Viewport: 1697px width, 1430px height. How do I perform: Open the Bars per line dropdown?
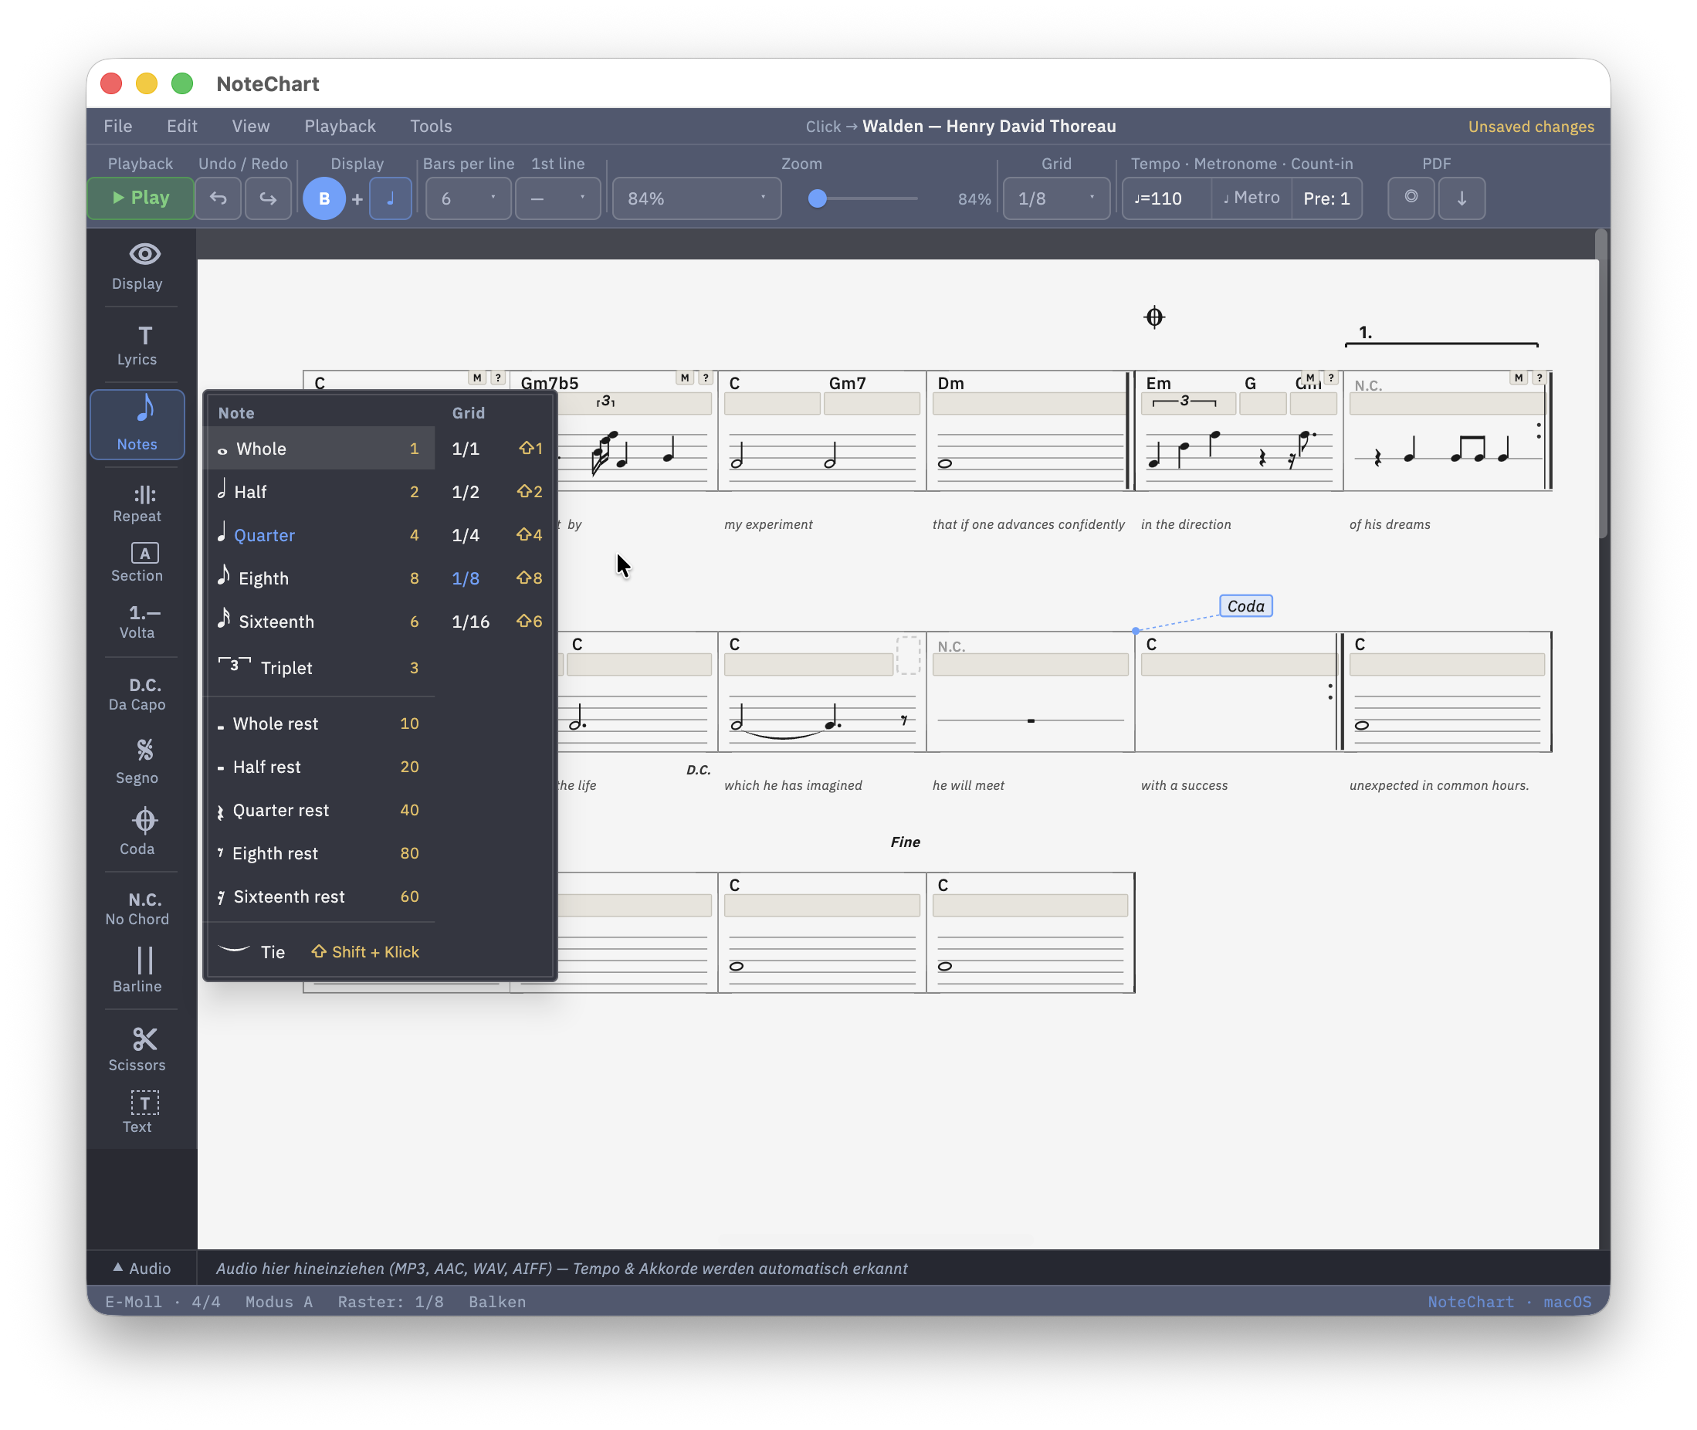coord(469,198)
